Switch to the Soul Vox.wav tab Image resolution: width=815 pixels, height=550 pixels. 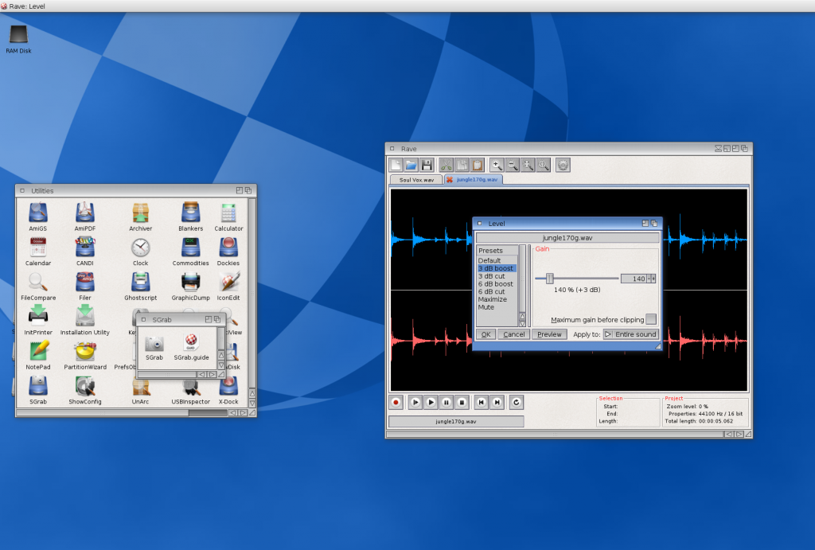pos(416,180)
